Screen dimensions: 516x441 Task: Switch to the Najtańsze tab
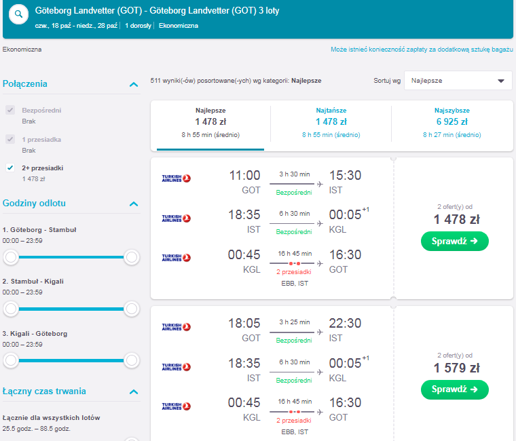tap(331, 123)
